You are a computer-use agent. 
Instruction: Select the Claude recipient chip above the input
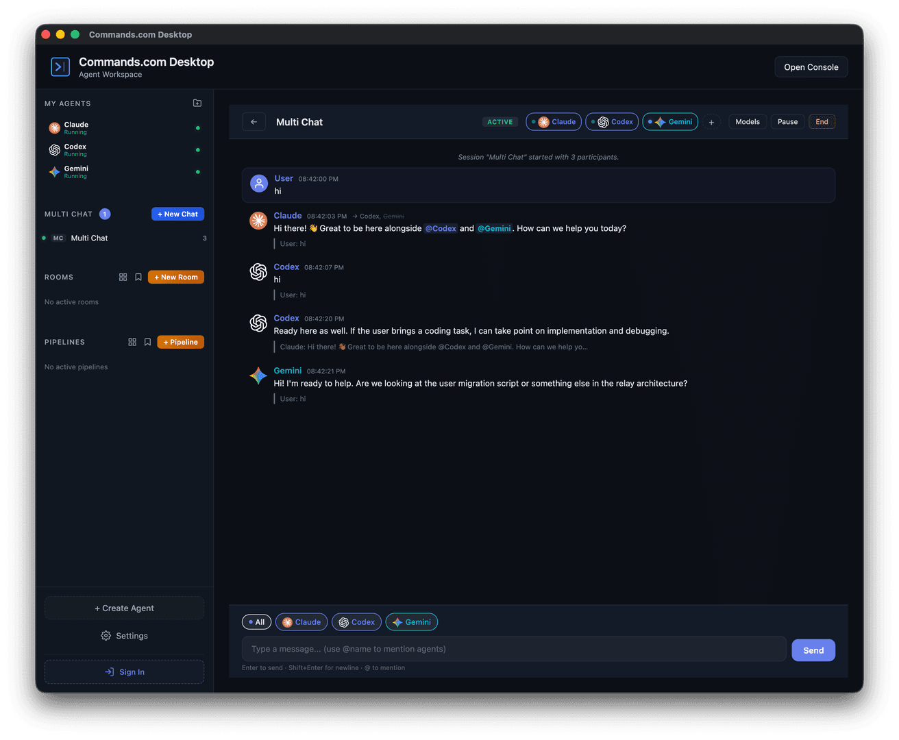301,622
